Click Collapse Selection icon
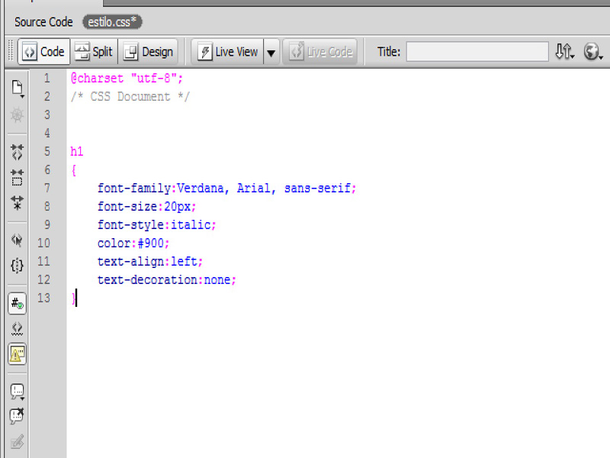This screenshot has height=458, width=610. pos(17,178)
